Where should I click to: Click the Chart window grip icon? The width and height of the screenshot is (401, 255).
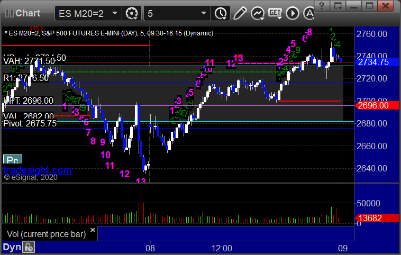(x=9, y=13)
